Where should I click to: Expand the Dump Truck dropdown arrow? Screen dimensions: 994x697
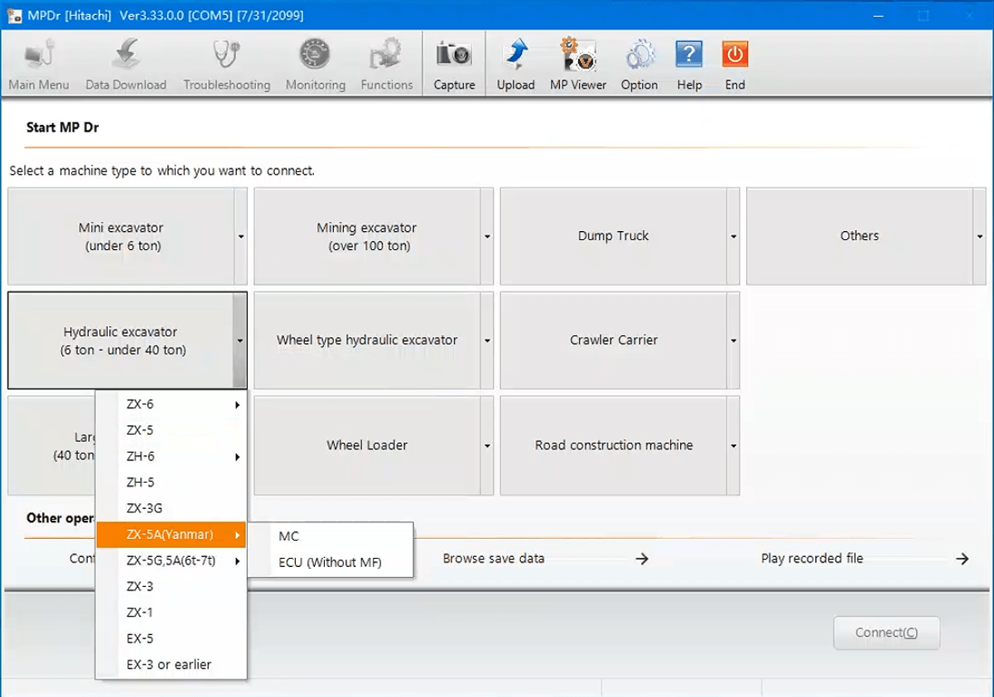click(x=733, y=237)
